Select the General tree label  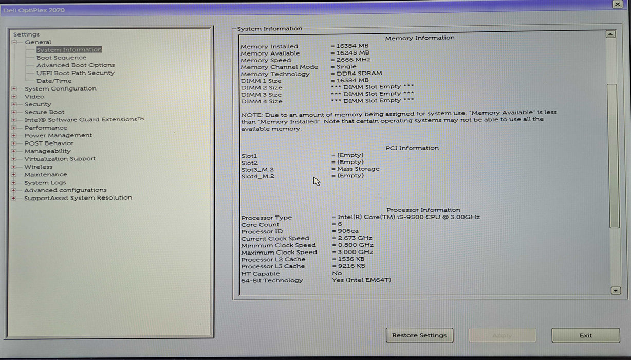click(38, 42)
